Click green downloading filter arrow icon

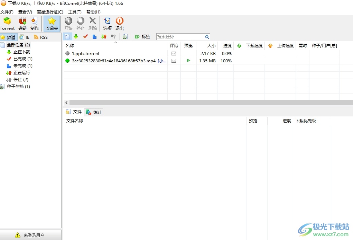tap(76, 37)
